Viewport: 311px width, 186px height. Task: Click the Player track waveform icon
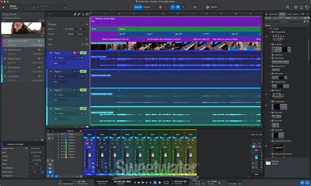(51, 53)
